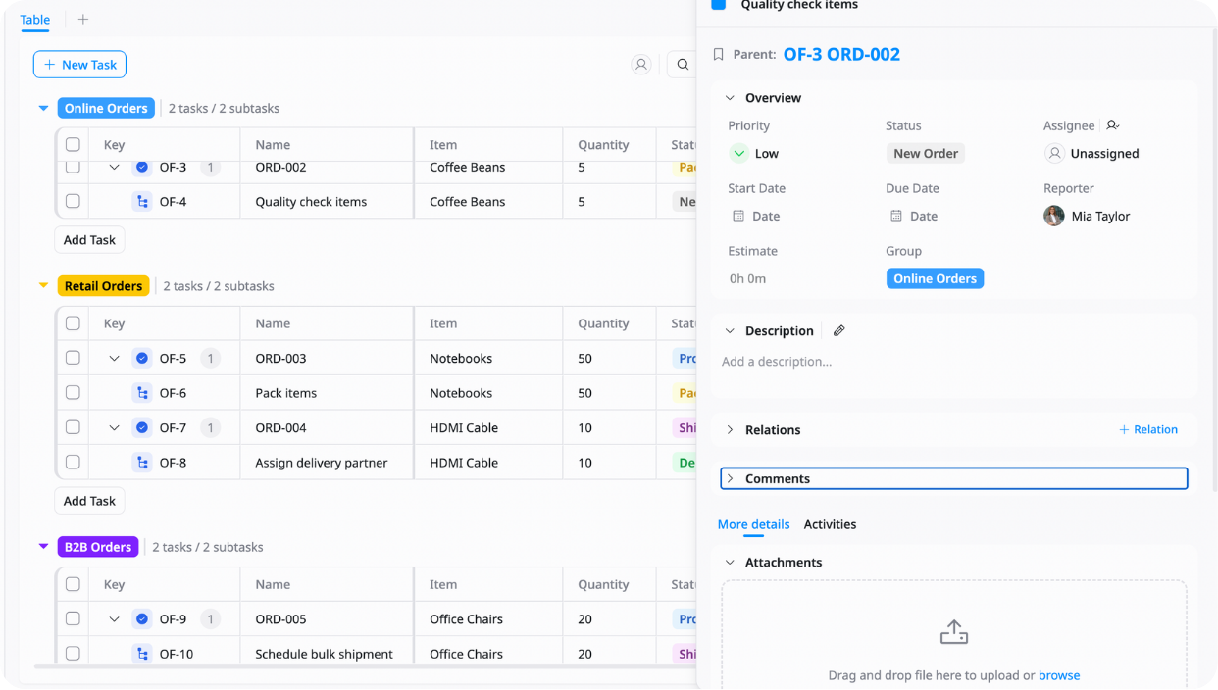Click the yellow Retail Orders group label

103,286
